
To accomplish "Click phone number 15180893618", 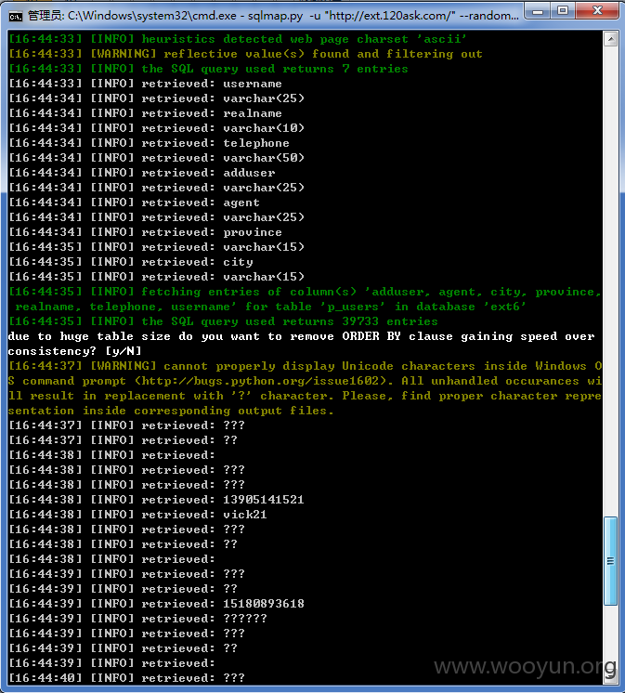I will (x=264, y=604).
